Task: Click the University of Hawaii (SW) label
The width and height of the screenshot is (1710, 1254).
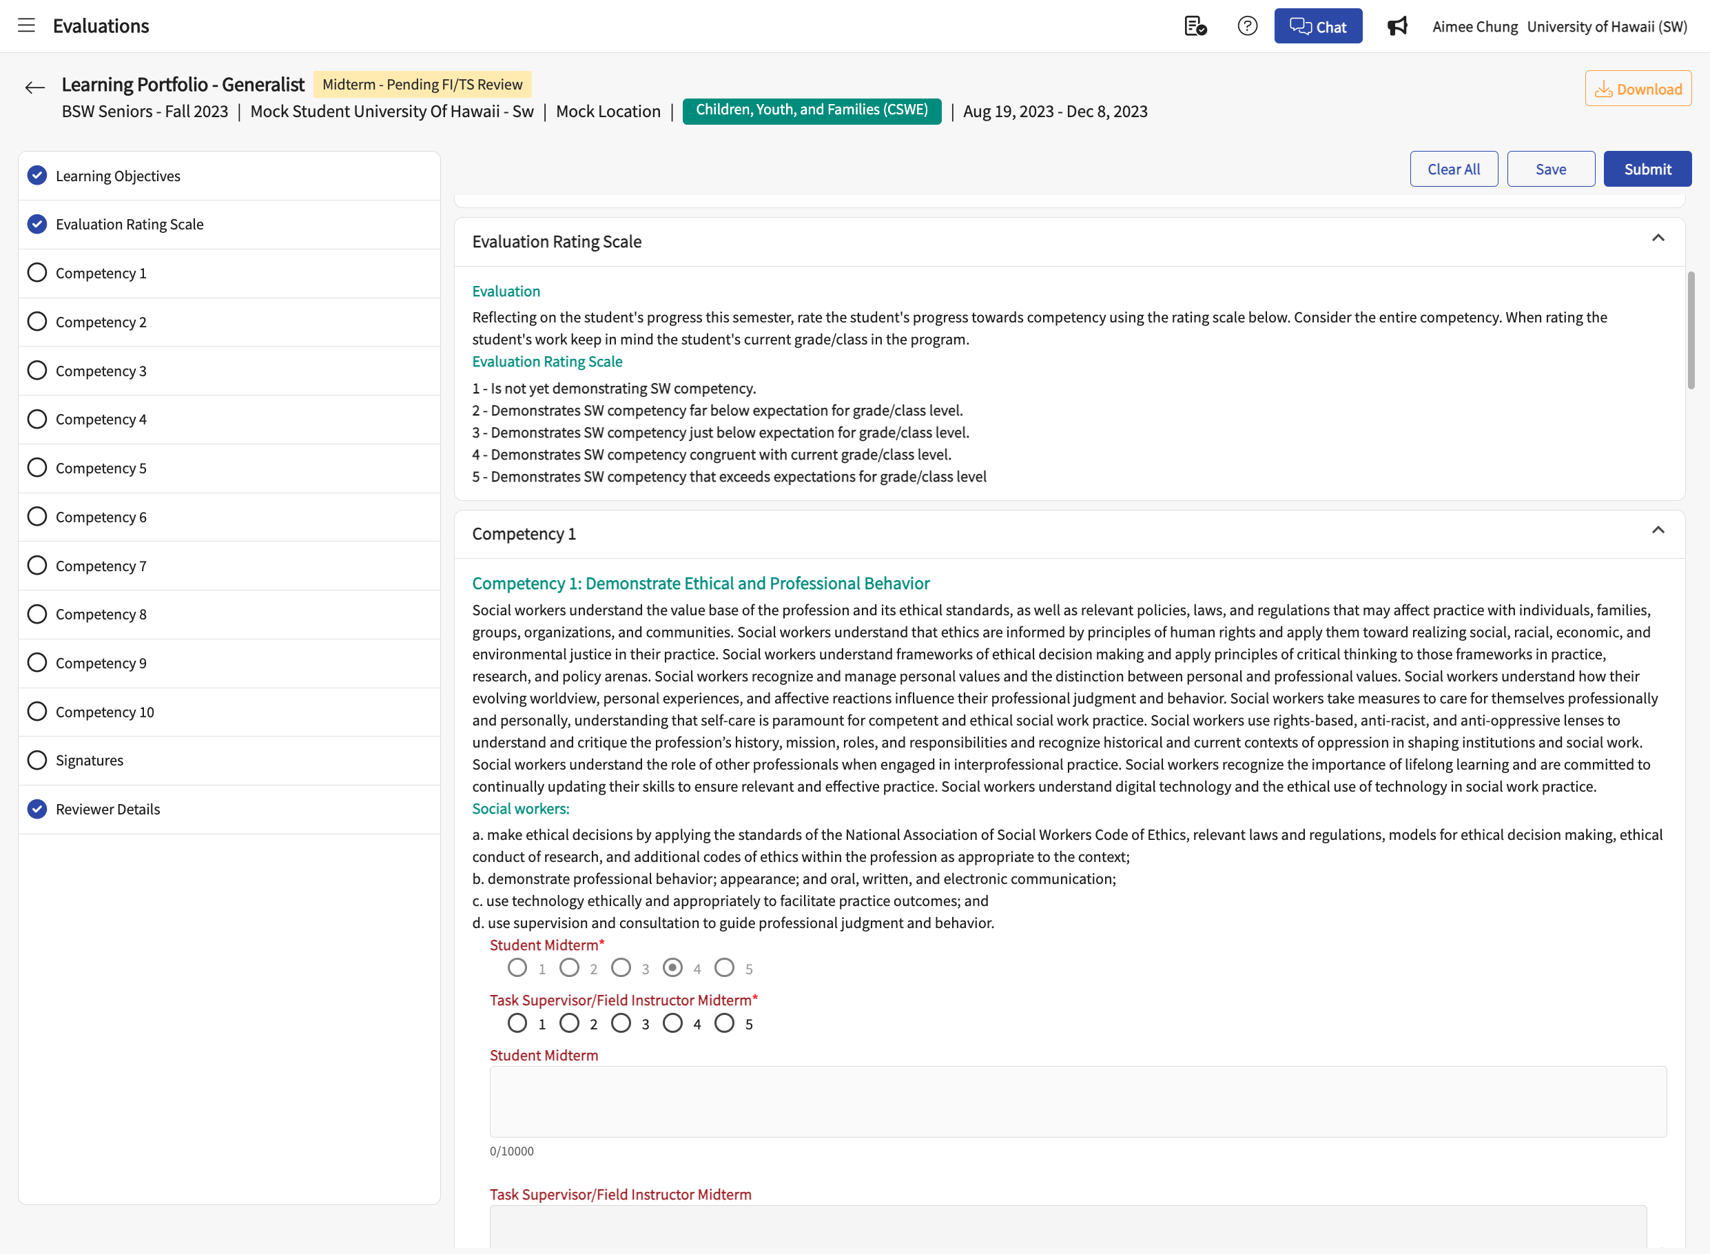Action: coord(1607,27)
